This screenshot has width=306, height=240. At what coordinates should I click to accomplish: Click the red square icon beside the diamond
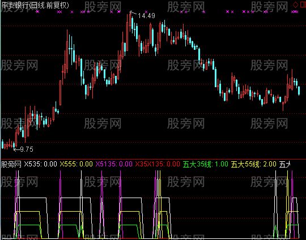303,5
